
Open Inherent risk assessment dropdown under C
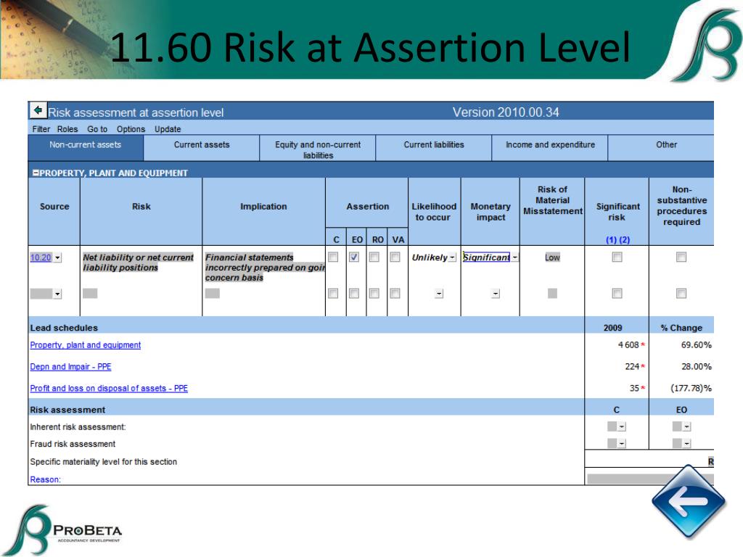(x=622, y=426)
